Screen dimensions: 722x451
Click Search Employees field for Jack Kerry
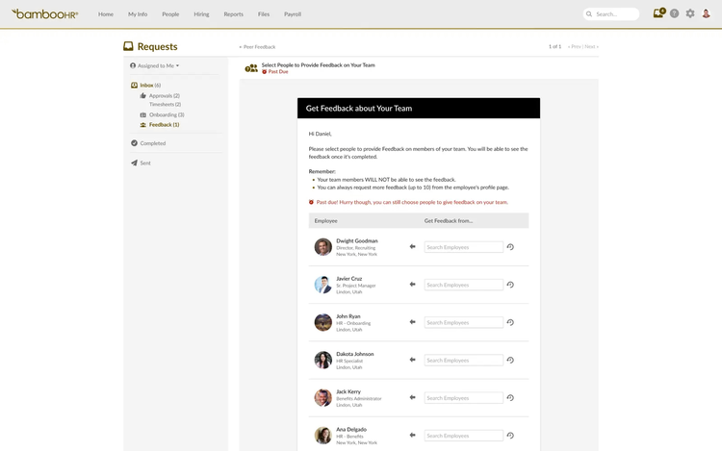463,398
